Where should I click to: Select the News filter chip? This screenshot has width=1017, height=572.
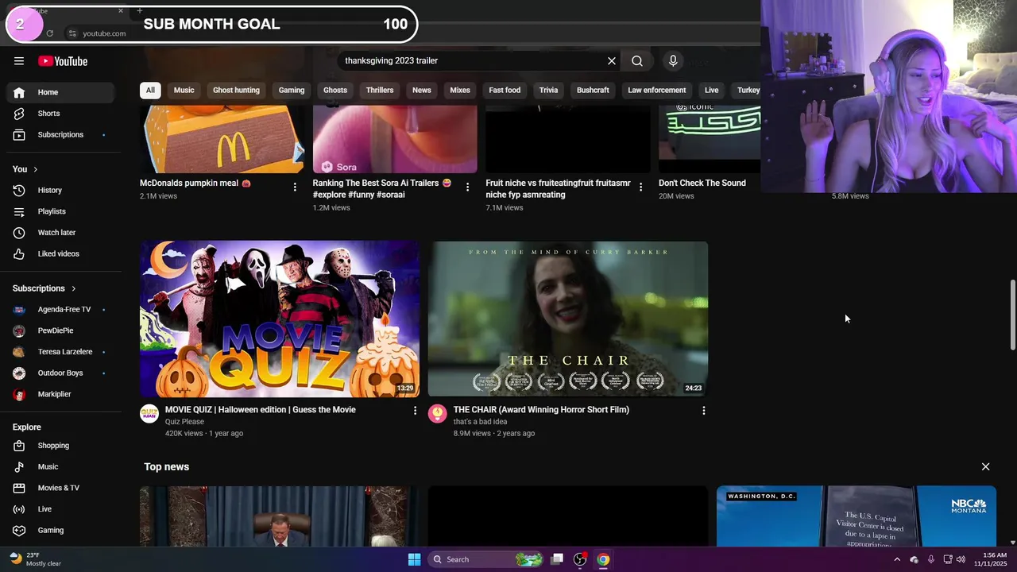(422, 90)
